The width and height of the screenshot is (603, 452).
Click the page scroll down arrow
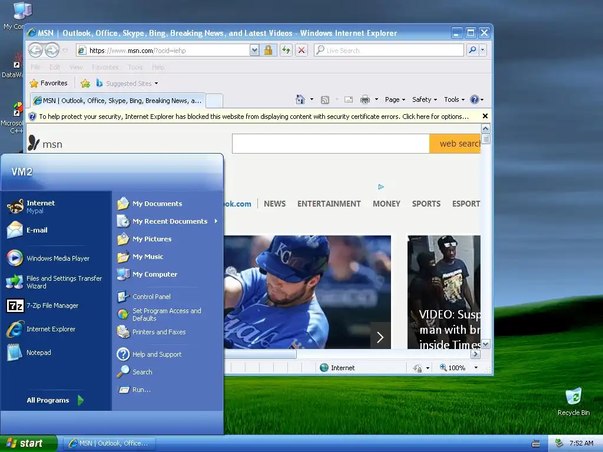[486, 344]
